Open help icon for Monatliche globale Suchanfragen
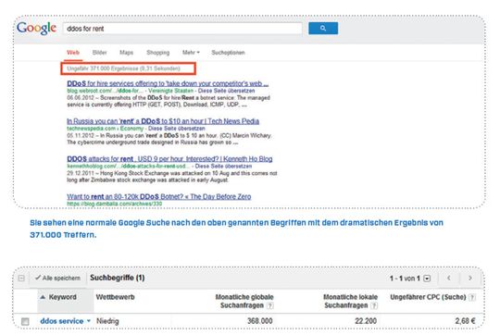The width and height of the screenshot is (500, 335). pos(269,305)
